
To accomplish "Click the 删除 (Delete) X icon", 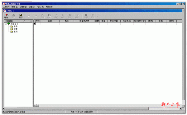I will pos(70,16).
